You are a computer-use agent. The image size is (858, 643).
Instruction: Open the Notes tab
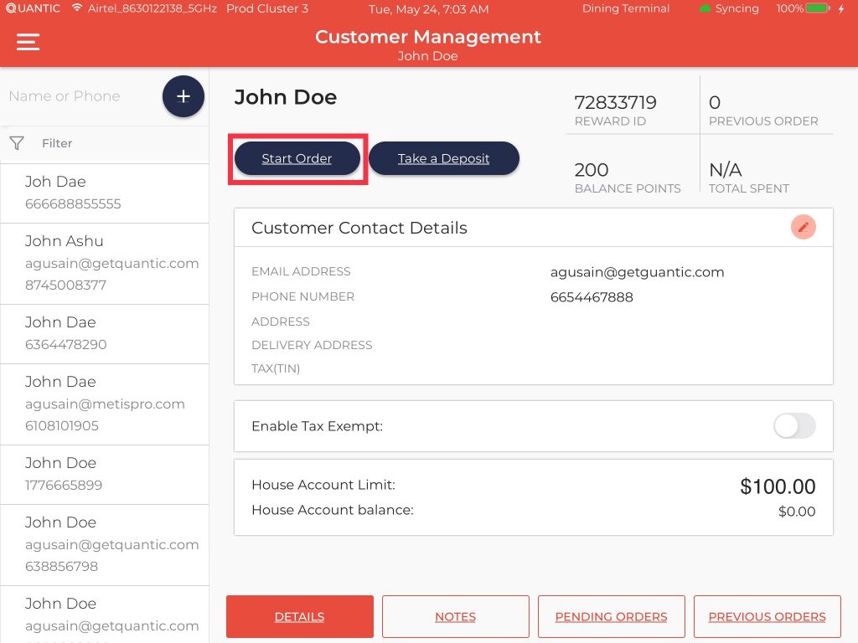point(455,617)
